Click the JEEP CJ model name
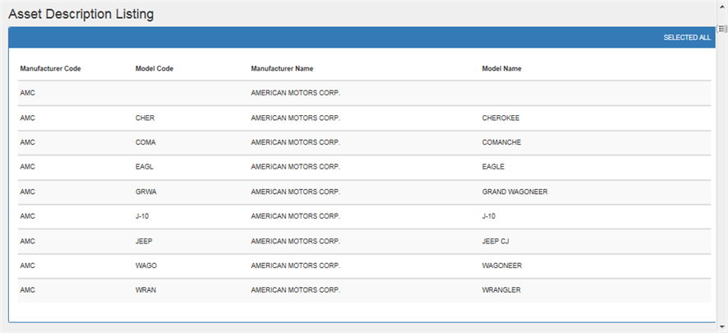728x333 pixels. tap(495, 242)
